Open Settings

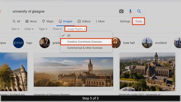coord(125,21)
